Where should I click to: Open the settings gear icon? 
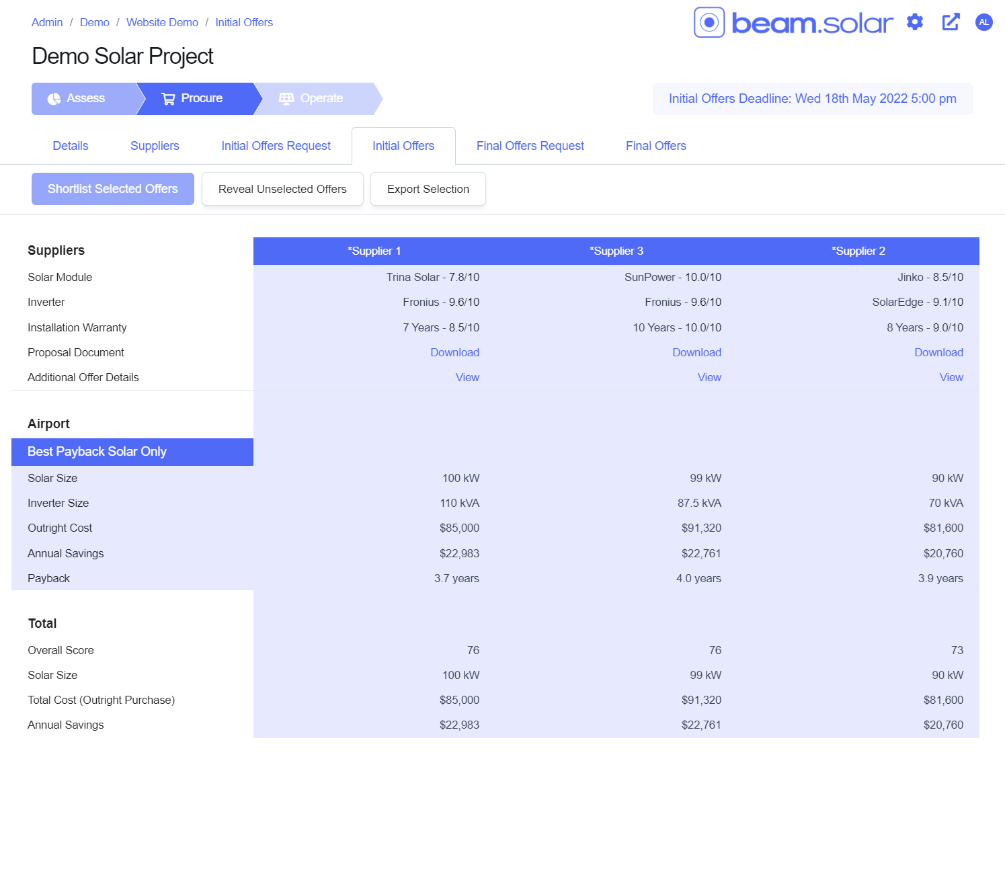[x=915, y=22]
